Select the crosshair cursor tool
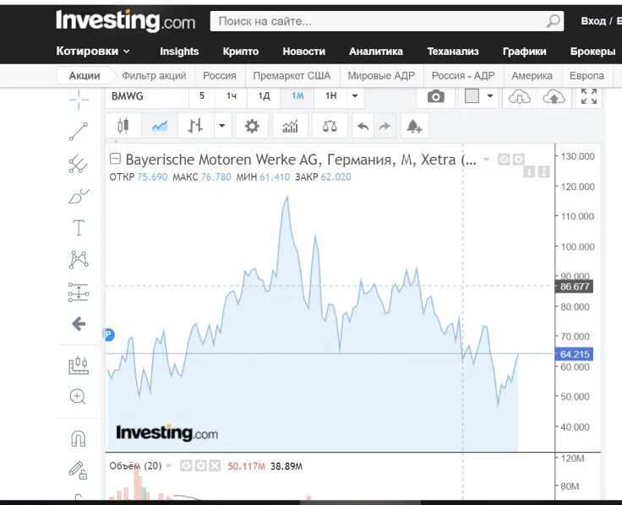This screenshot has height=505, width=622. [79, 99]
